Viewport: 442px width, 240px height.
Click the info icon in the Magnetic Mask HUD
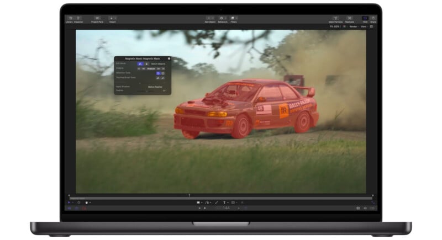click(x=169, y=58)
